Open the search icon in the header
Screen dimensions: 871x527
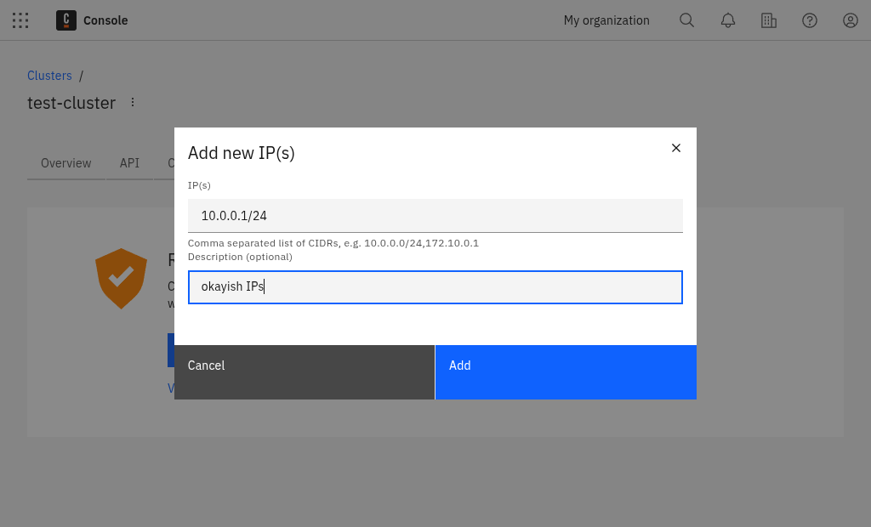tap(686, 20)
